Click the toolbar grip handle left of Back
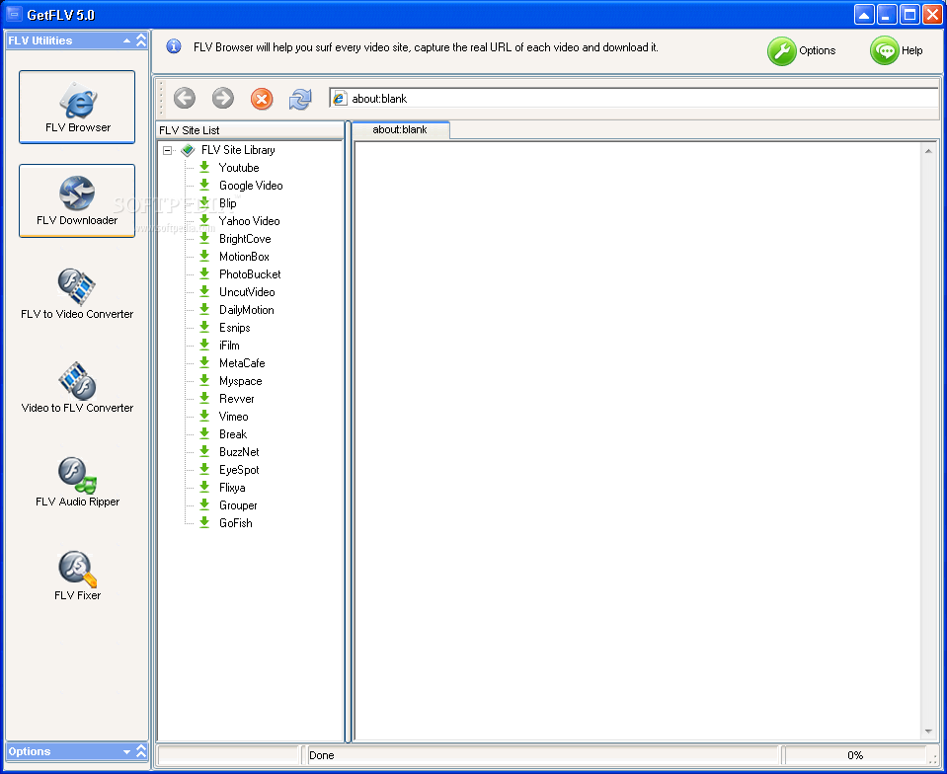 pyautogui.click(x=161, y=99)
